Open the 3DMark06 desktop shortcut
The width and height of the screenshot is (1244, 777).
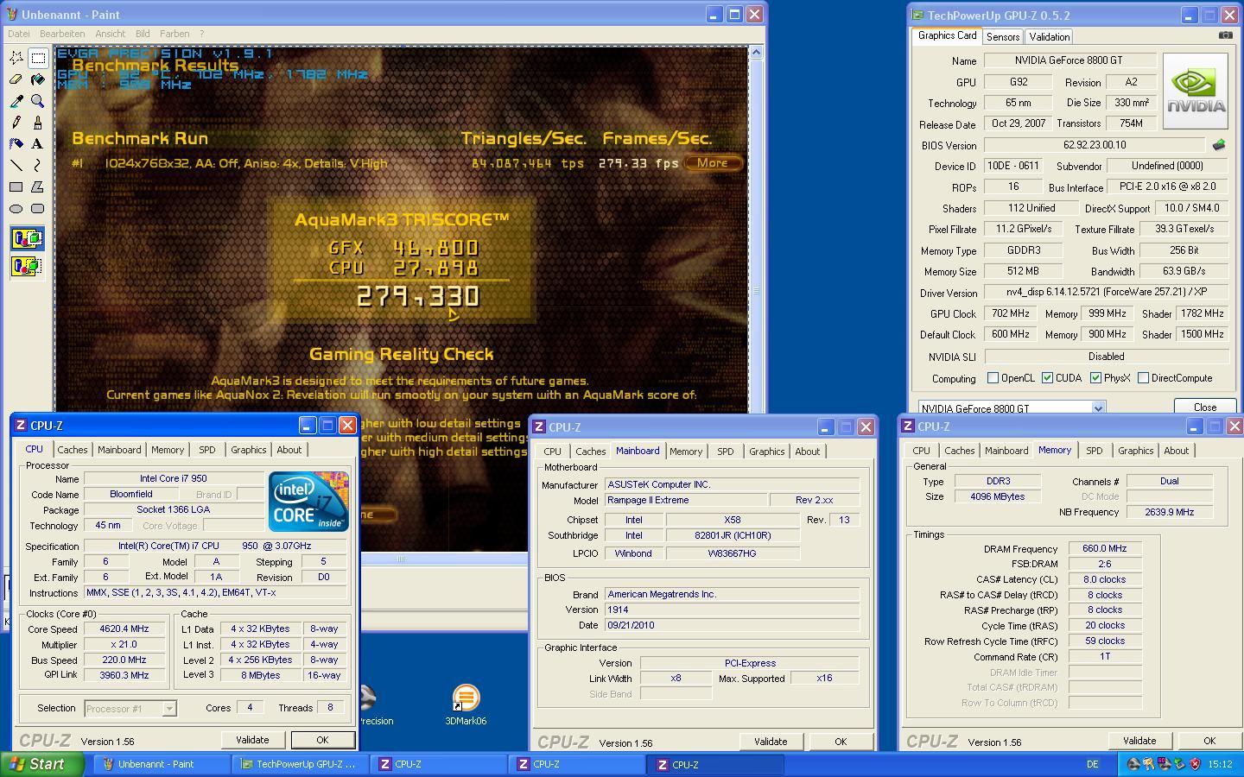[466, 704]
